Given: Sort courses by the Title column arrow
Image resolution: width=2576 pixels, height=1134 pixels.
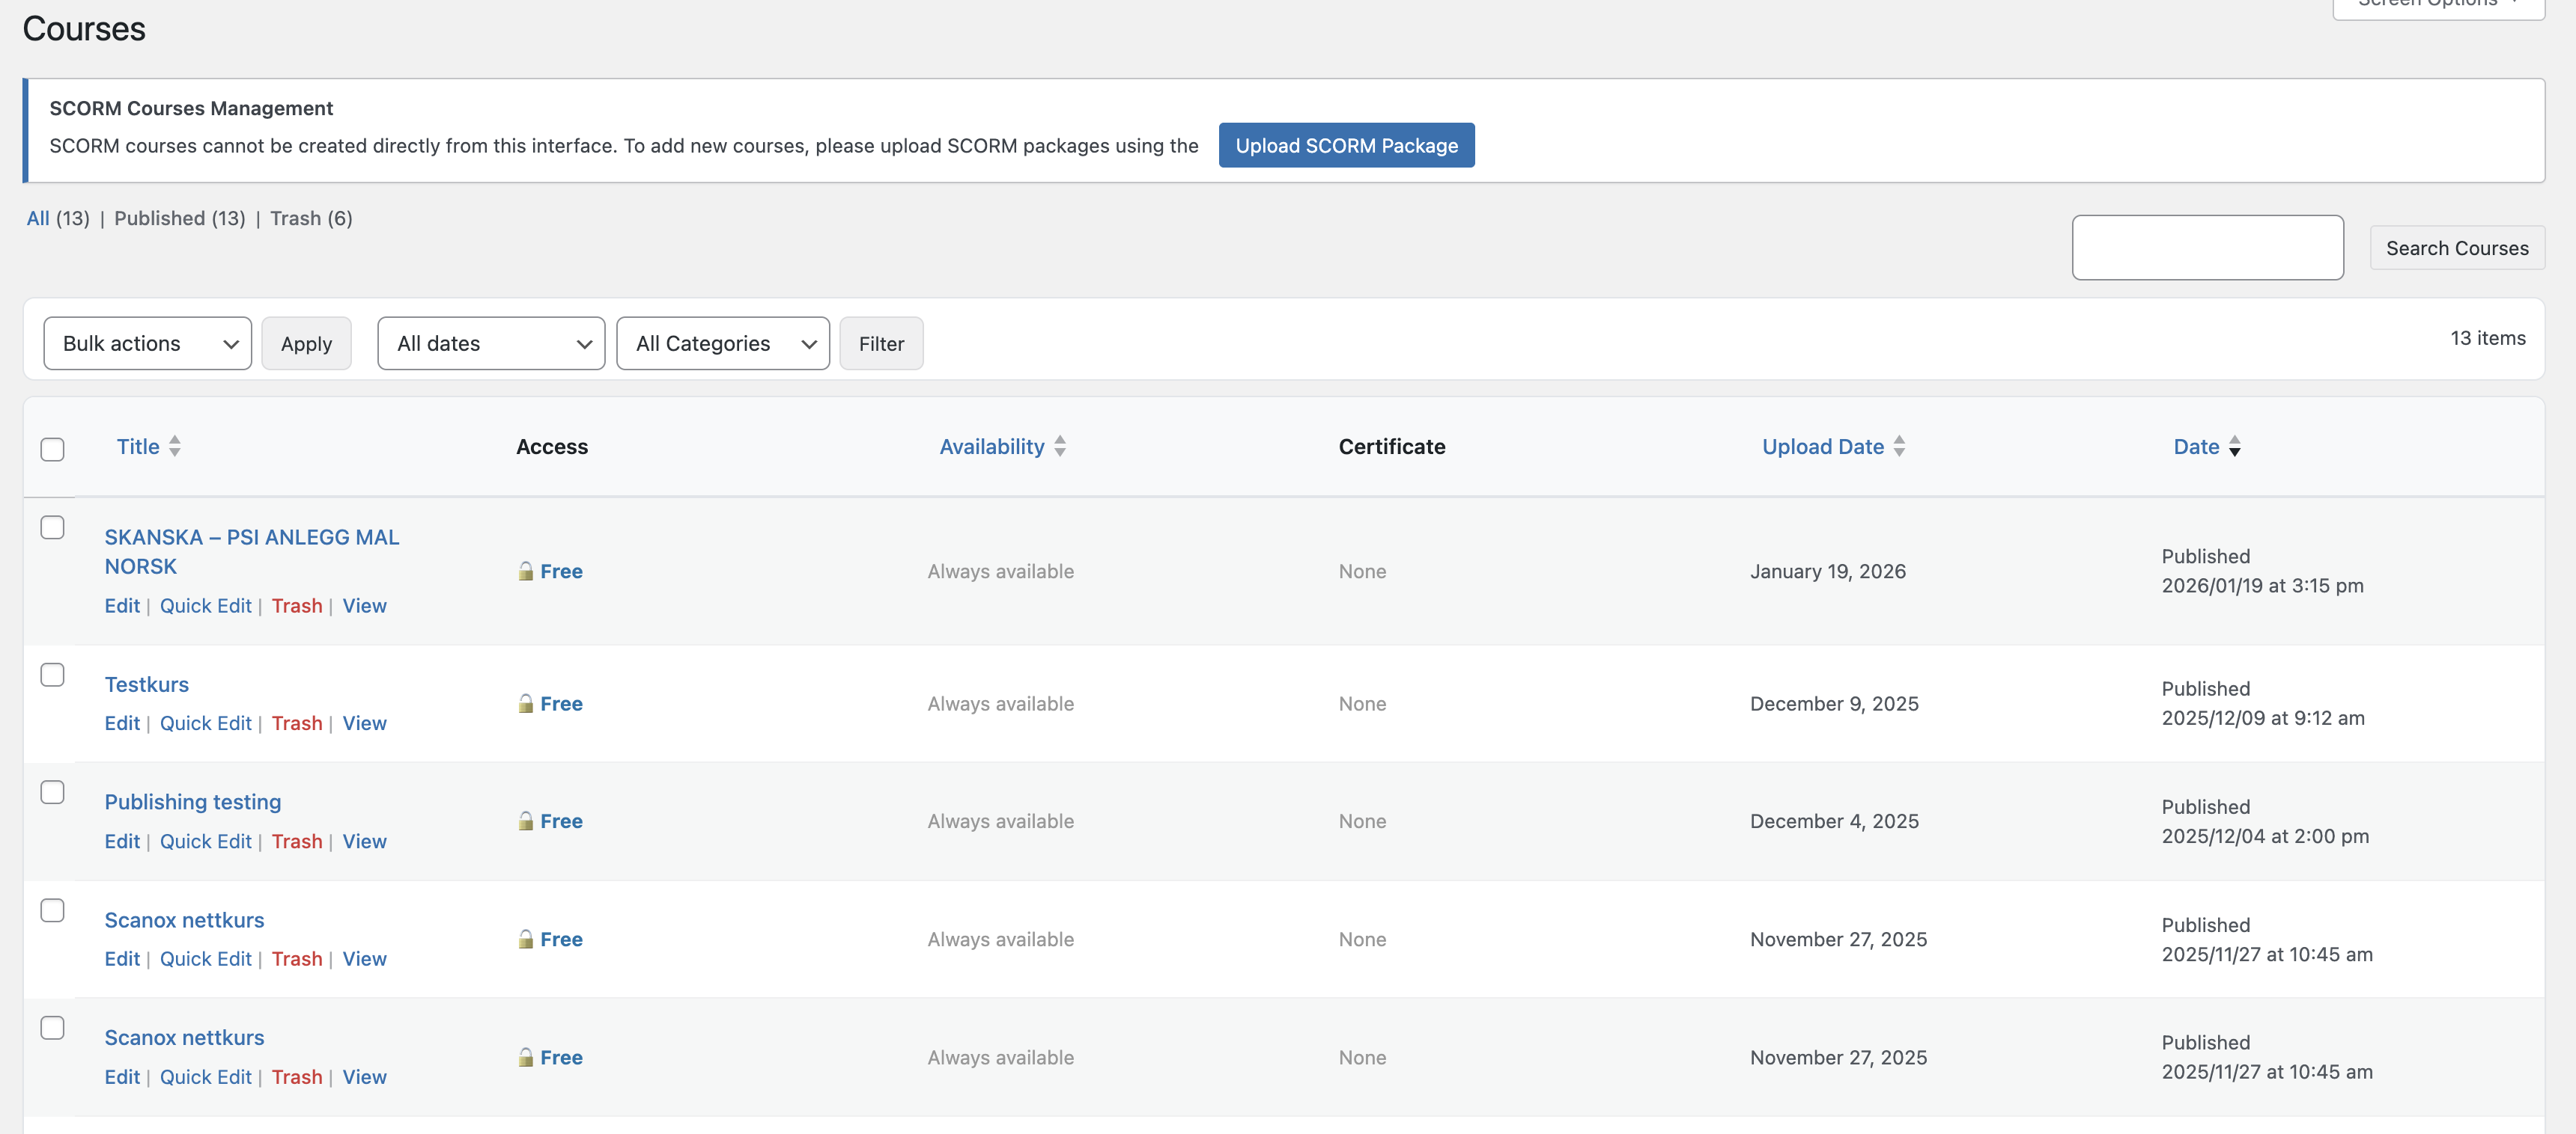Looking at the screenshot, I should coord(176,447).
